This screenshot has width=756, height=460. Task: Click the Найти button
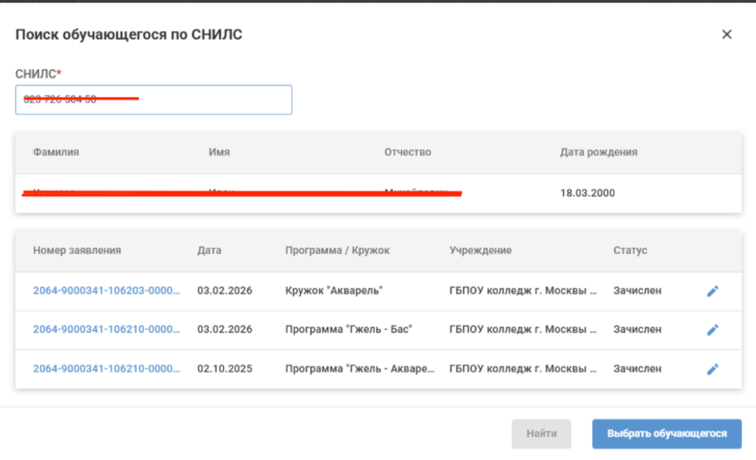tap(541, 433)
